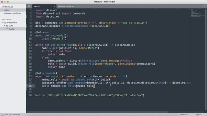
Task: Click get_muted_role in the line 12 definition
Action: (x=62, y=45)
